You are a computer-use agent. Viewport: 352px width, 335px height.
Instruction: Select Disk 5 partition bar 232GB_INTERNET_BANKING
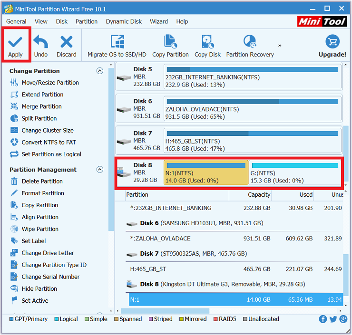pos(253,77)
